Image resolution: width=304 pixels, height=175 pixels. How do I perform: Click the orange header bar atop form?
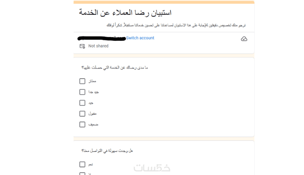click(x=164, y=2)
